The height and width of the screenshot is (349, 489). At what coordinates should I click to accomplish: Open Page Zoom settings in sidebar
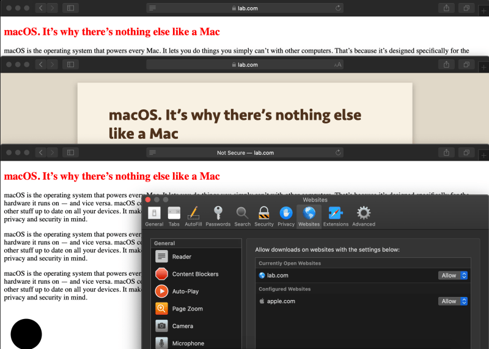[196, 309]
